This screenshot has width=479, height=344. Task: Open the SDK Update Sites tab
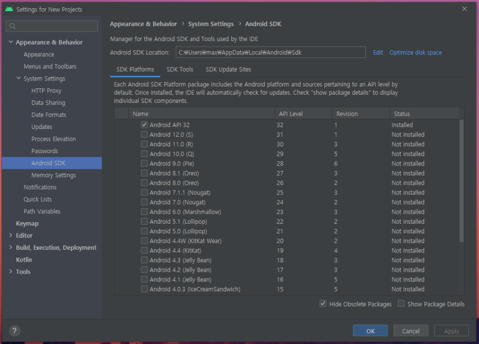(x=228, y=69)
